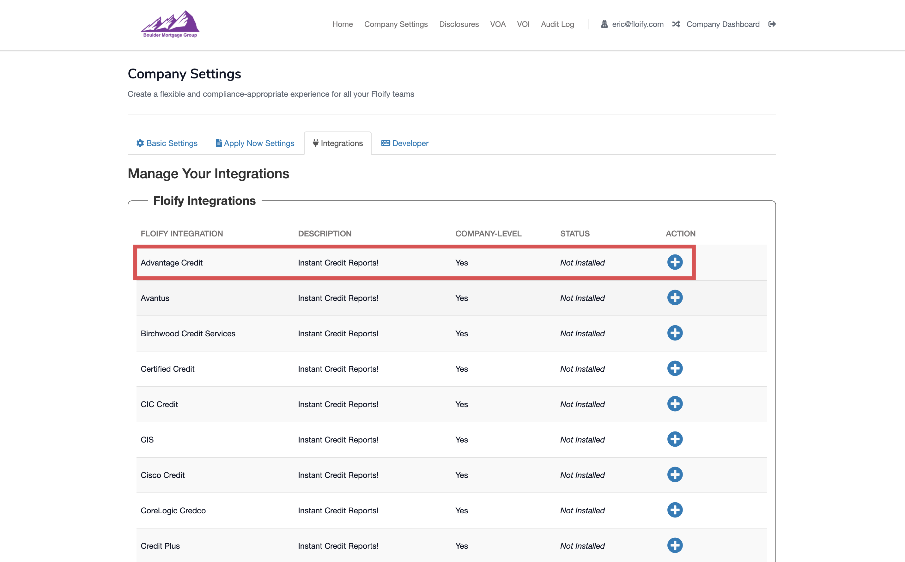Open the Boulder Mortgage Group logo

[170, 24]
